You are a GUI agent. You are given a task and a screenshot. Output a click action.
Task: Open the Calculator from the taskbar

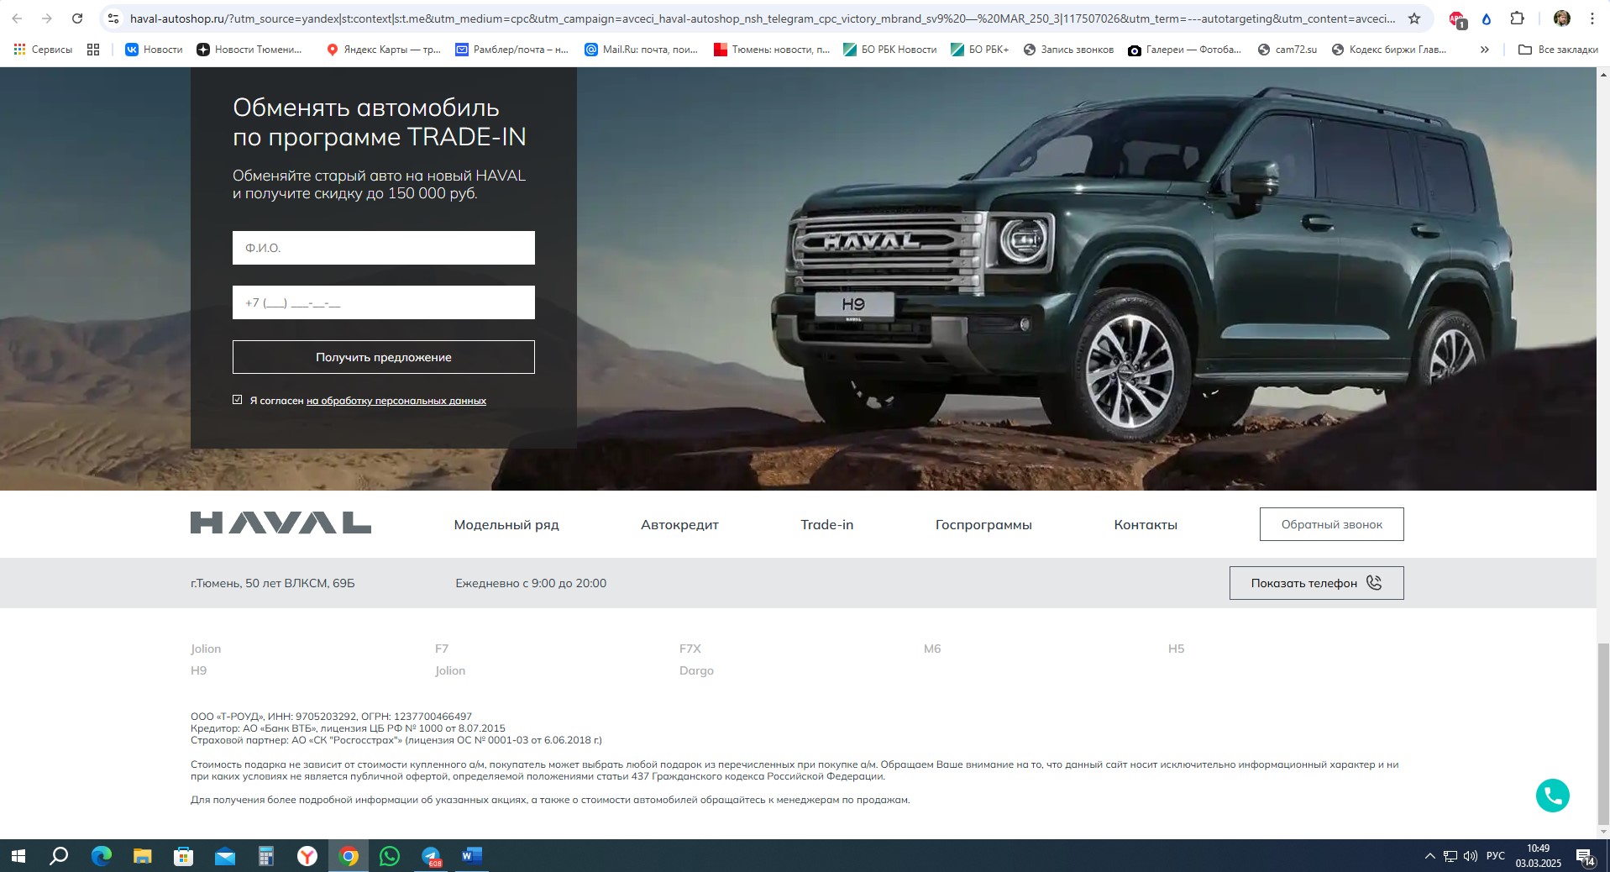tap(266, 856)
